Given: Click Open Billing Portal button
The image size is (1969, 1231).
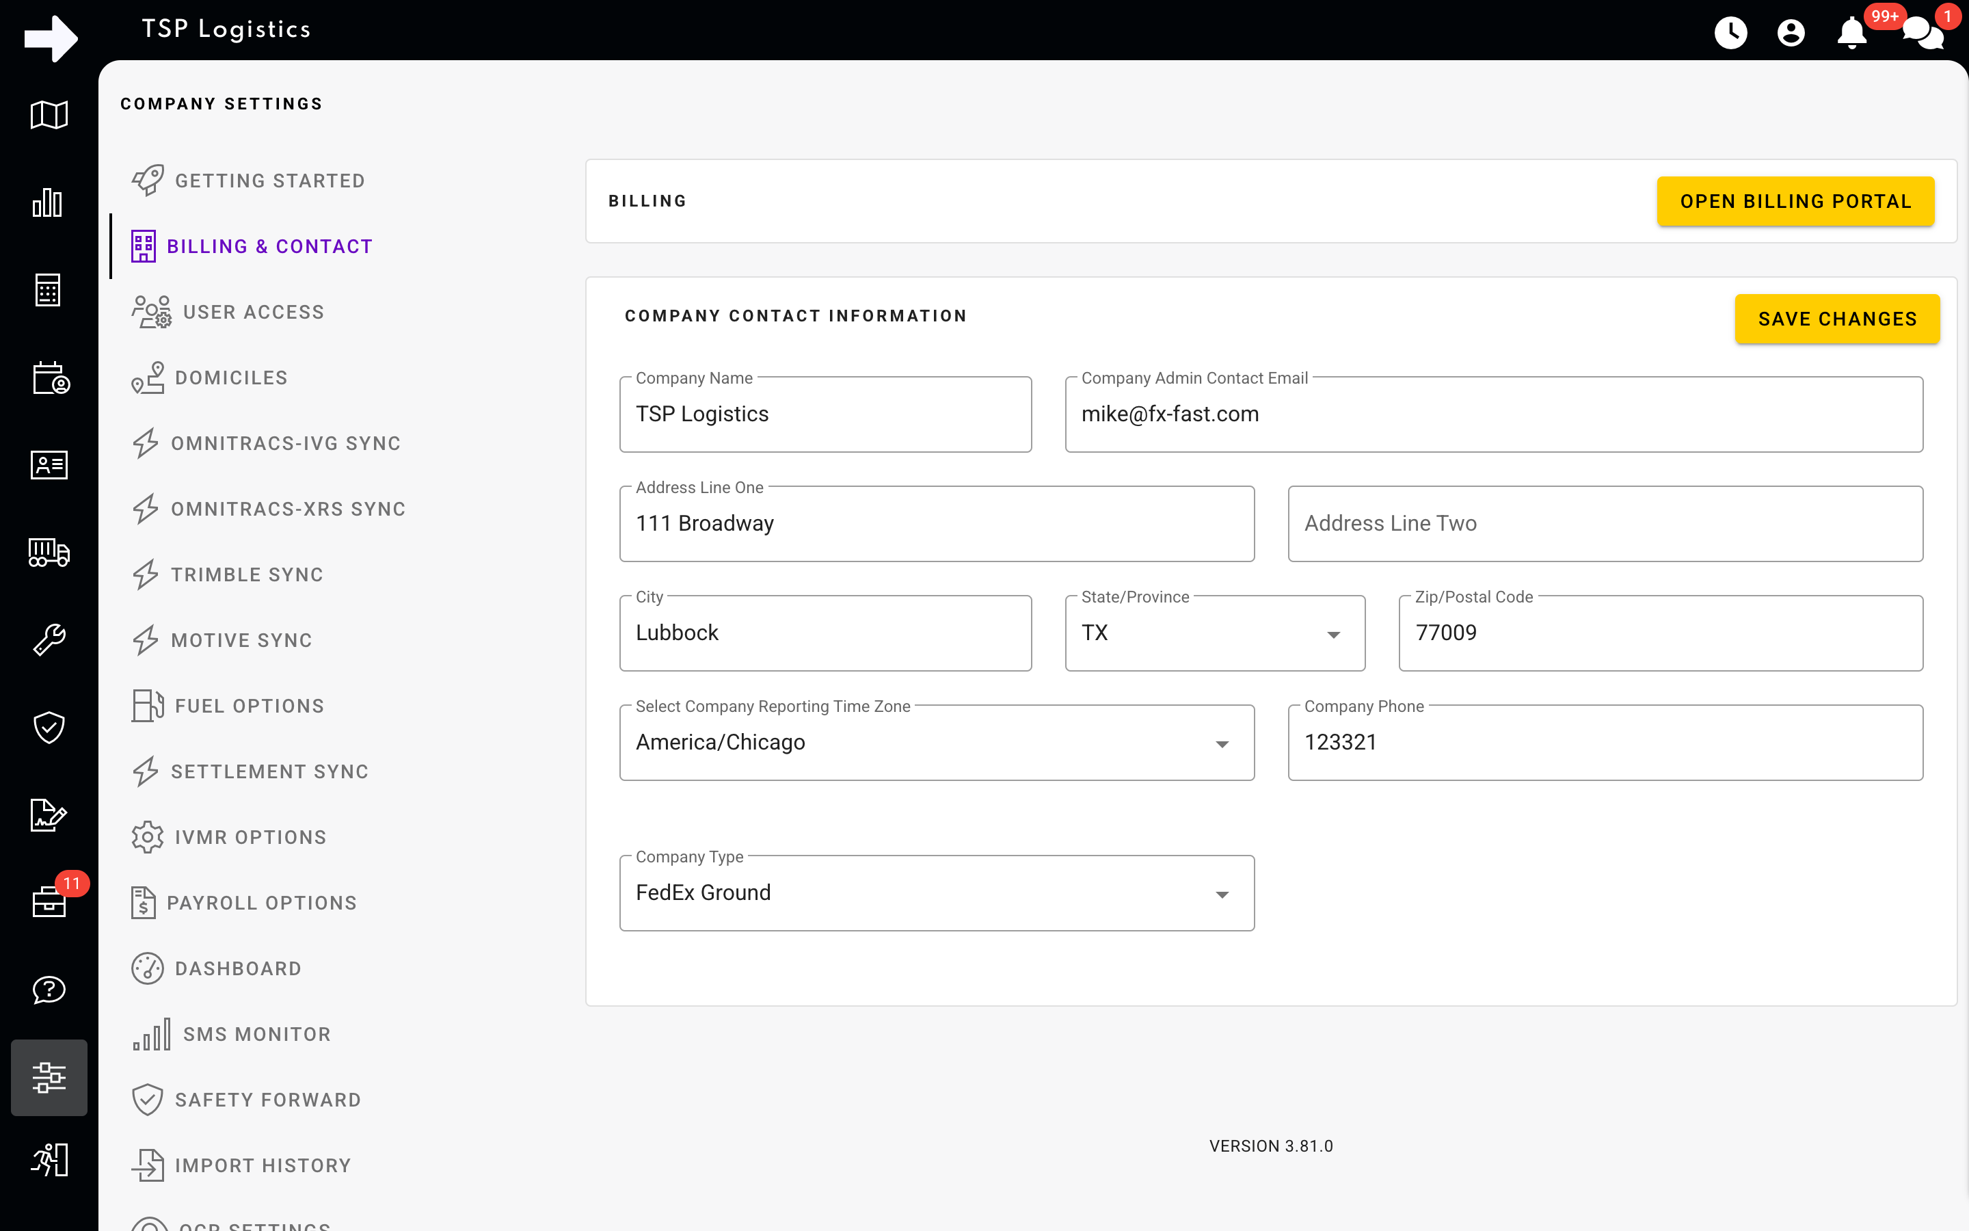Looking at the screenshot, I should [x=1796, y=201].
